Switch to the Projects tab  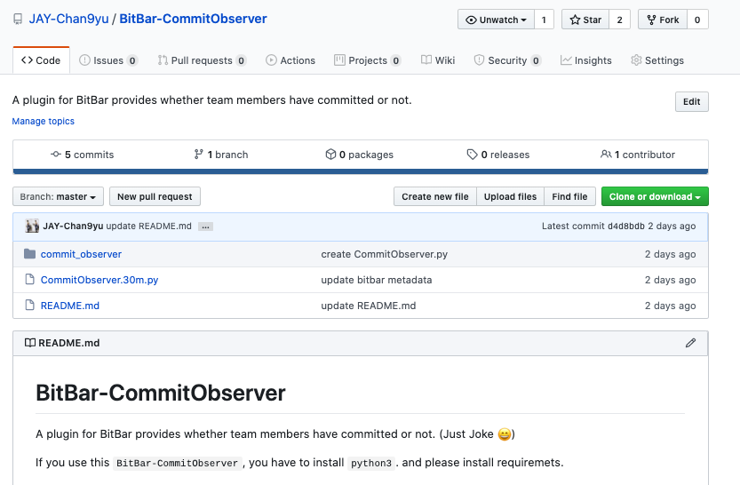(368, 60)
